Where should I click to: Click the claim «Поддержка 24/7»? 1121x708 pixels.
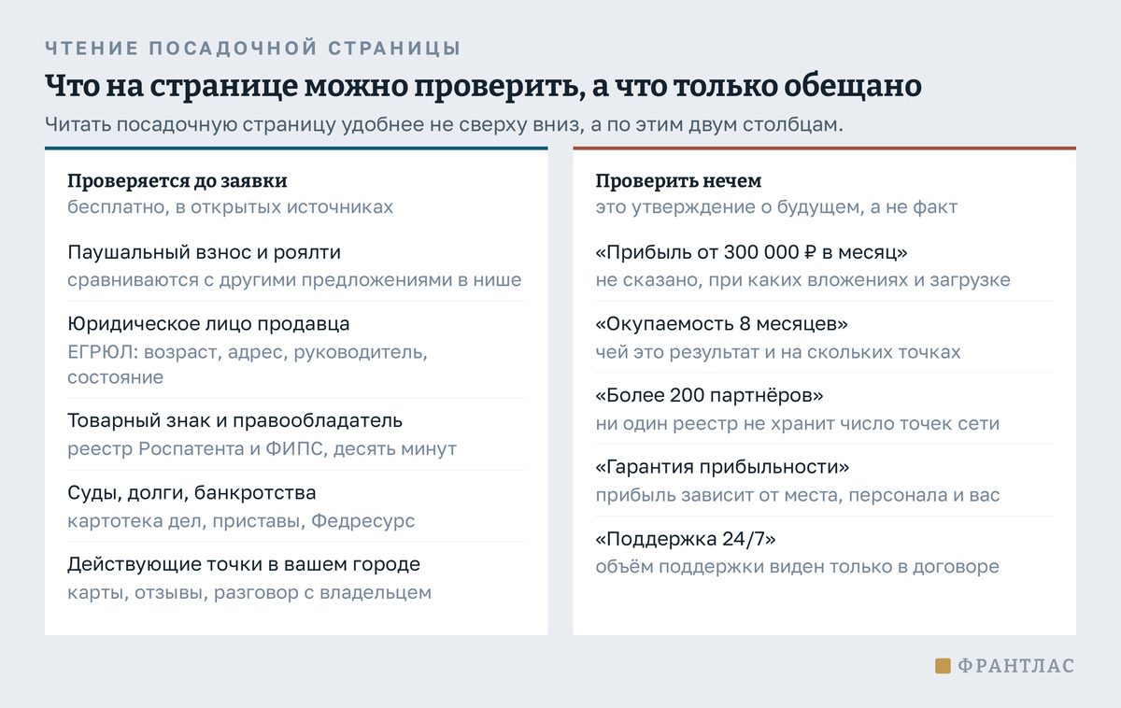[687, 539]
